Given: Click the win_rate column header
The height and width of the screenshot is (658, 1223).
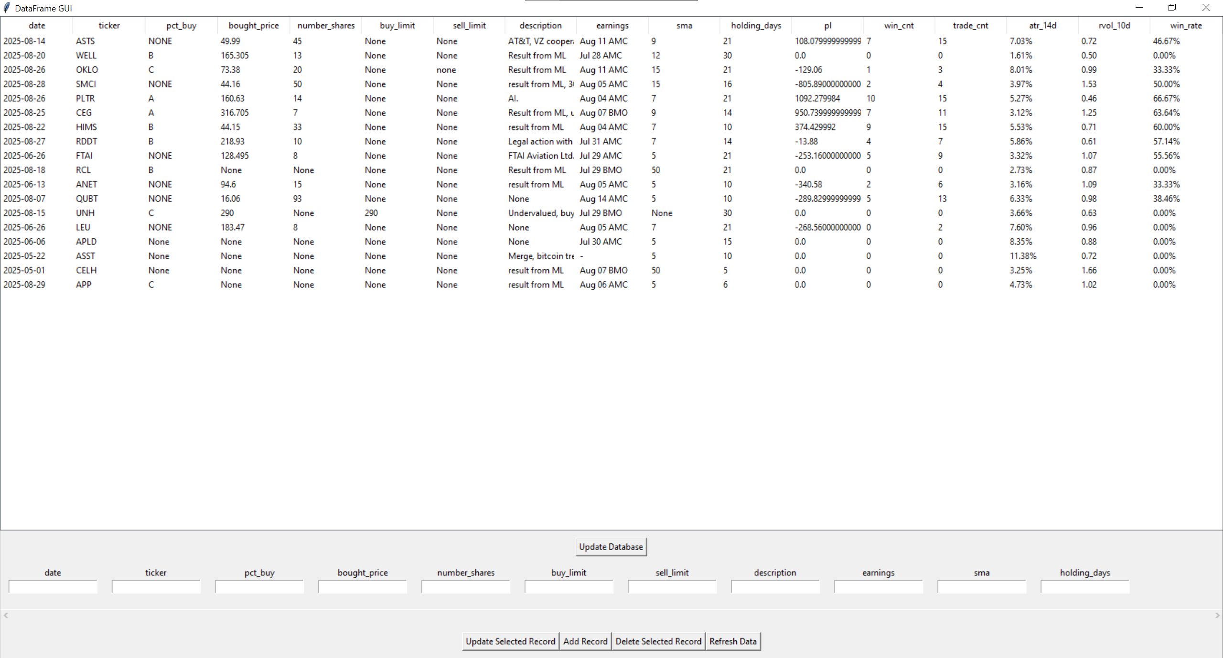Looking at the screenshot, I should click(1186, 26).
